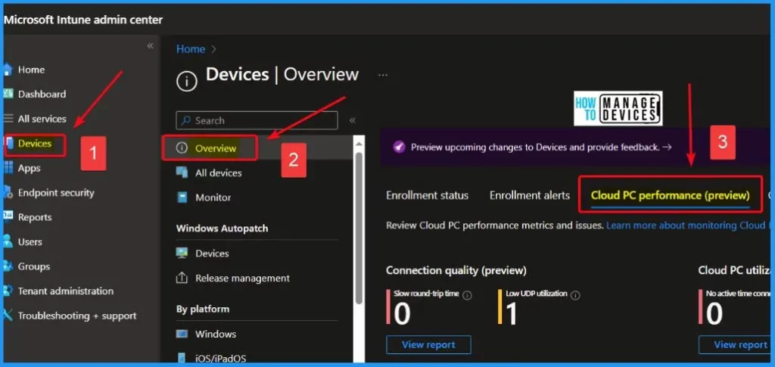Image resolution: width=775 pixels, height=367 pixels.
Task: Open Troubleshooting + support section
Action: tap(77, 315)
